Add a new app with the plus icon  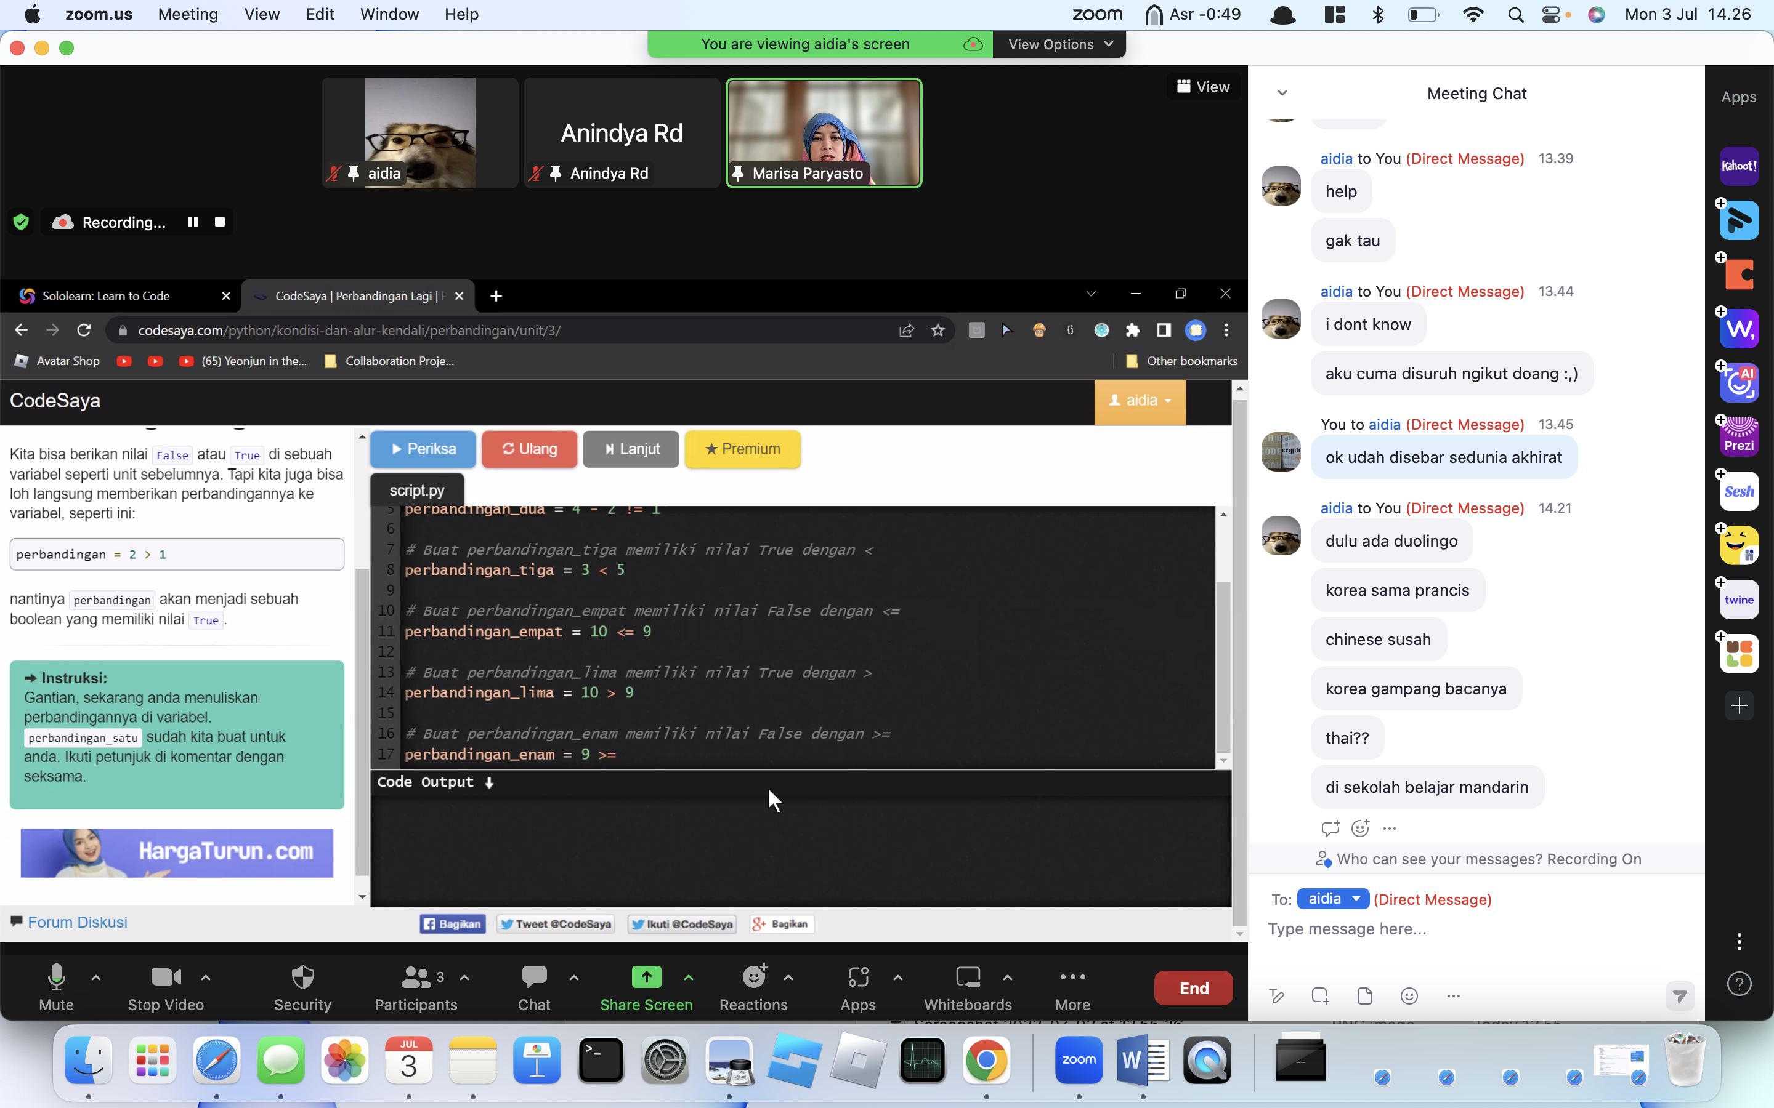1739,705
